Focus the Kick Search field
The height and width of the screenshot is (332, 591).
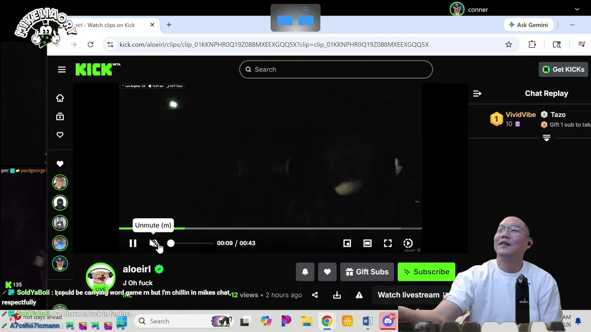[x=336, y=69]
